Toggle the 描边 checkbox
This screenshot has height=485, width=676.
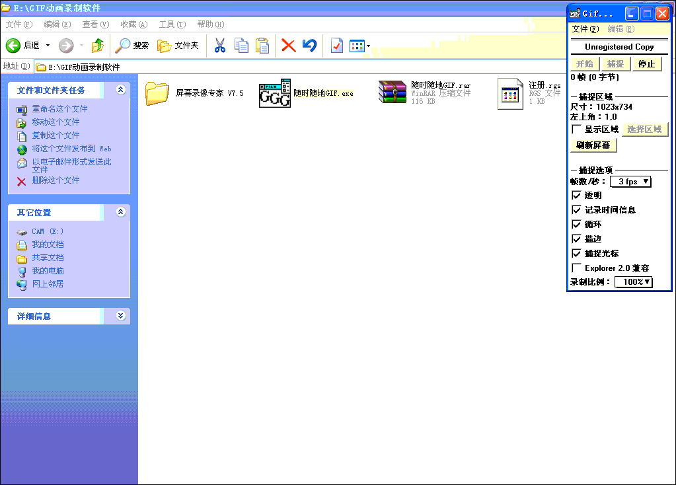click(x=576, y=239)
